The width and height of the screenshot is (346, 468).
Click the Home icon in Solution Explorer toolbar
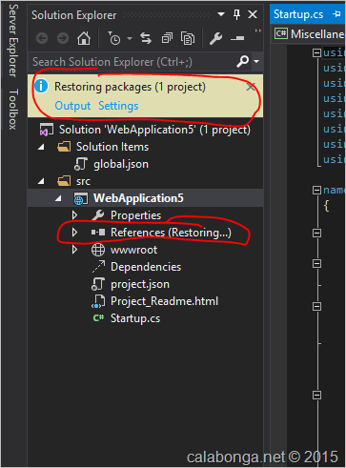point(84,38)
